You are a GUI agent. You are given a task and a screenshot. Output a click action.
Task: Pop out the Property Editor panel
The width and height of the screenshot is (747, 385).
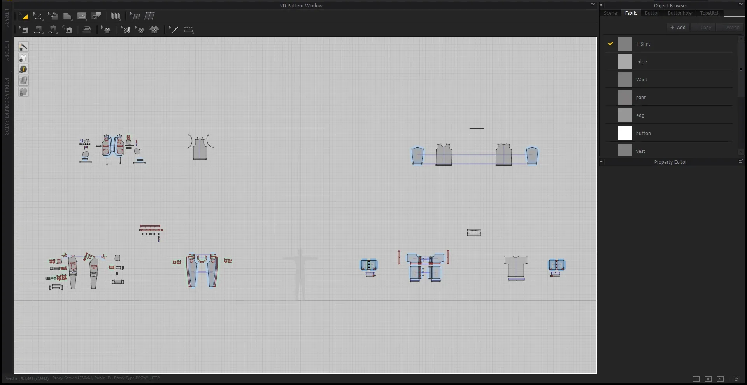click(741, 161)
